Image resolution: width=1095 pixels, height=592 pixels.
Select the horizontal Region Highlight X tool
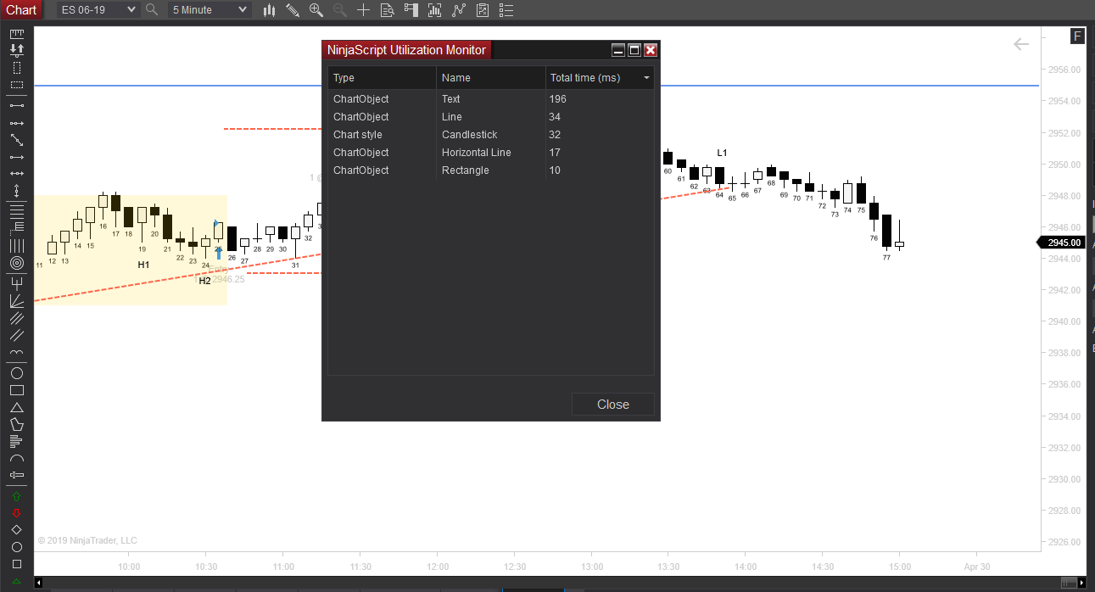pyautogui.click(x=16, y=85)
